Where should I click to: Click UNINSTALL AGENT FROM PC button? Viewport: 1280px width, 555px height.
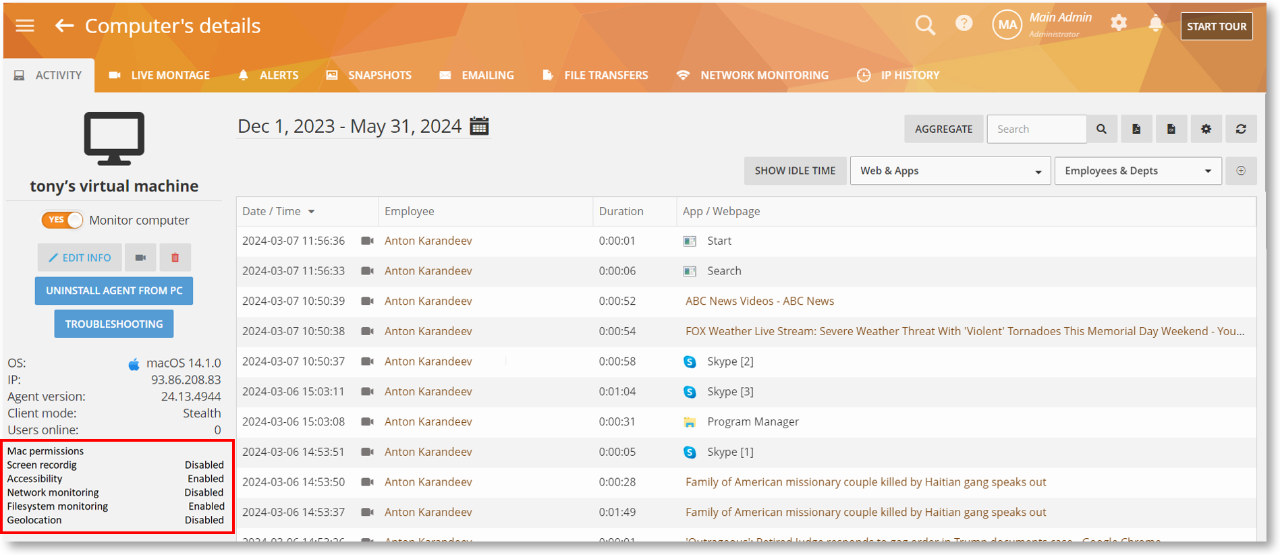click(x=114, y=291)
